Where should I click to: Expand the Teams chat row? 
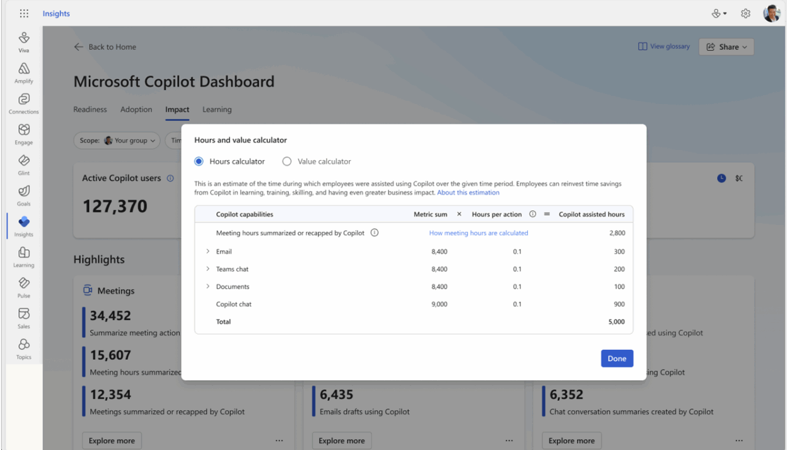tap(208, 269)
